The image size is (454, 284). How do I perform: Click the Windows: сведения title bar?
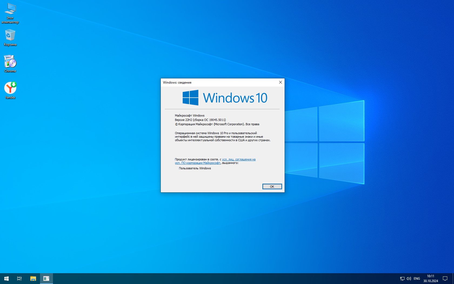tap(216, 82)
